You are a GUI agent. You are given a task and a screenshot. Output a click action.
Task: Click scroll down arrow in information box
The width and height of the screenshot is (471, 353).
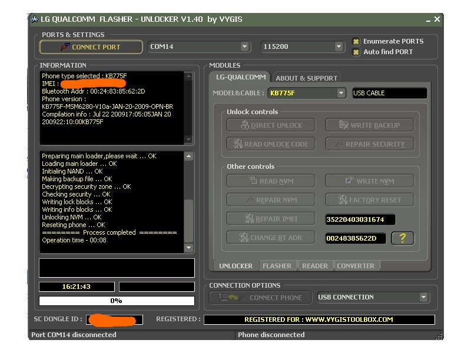188,139
